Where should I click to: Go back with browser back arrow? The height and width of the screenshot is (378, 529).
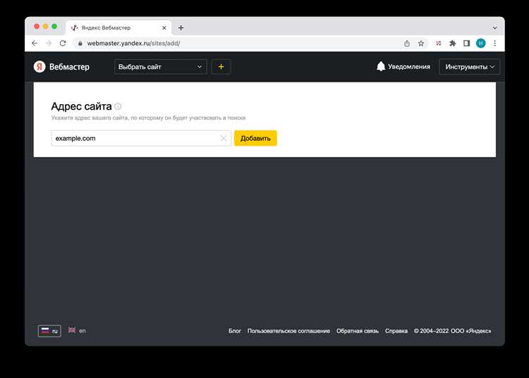pyautogui.click(x=35, y=44)
